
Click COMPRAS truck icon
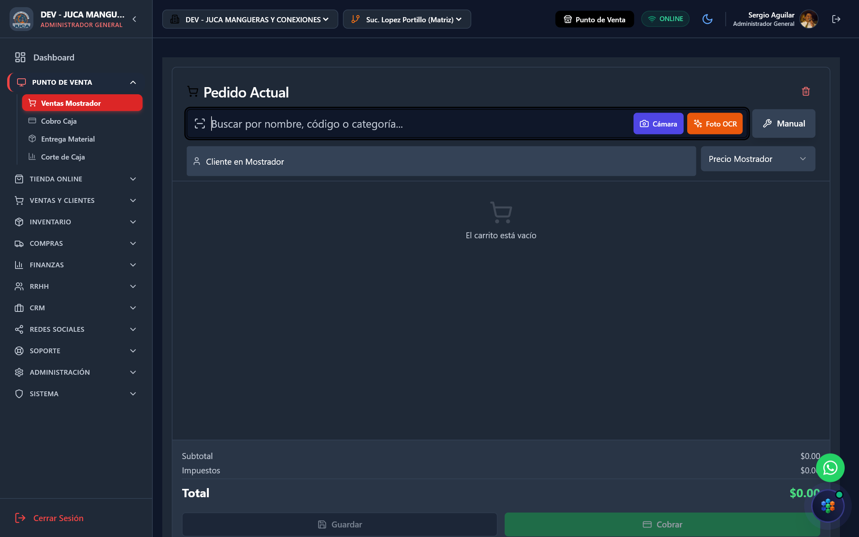[19, 243]
